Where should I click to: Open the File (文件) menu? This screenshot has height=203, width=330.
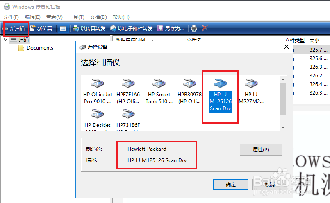pyautogui.click(x=11, y=17)
